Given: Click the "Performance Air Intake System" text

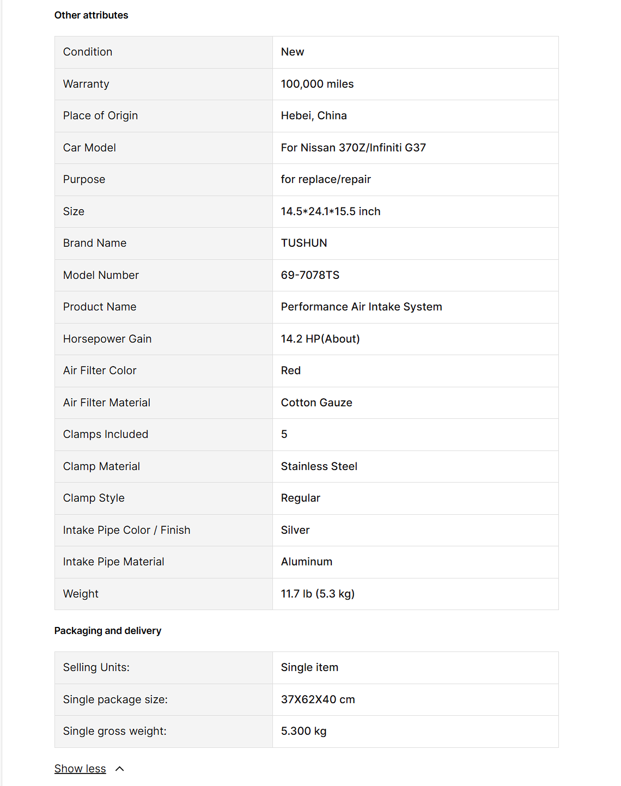Looking at the screenshot, I should [x=361, y=307].
